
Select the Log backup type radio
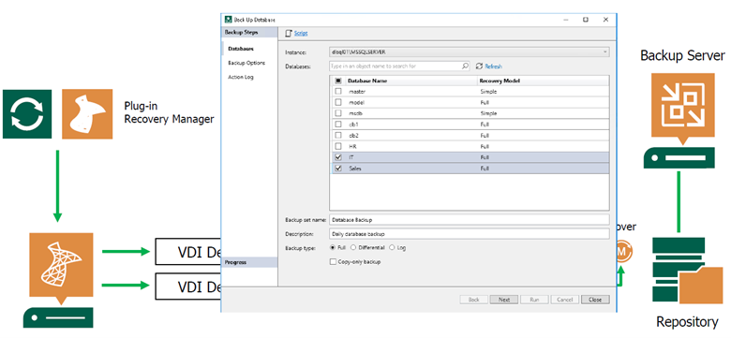(x=392, y=248)
